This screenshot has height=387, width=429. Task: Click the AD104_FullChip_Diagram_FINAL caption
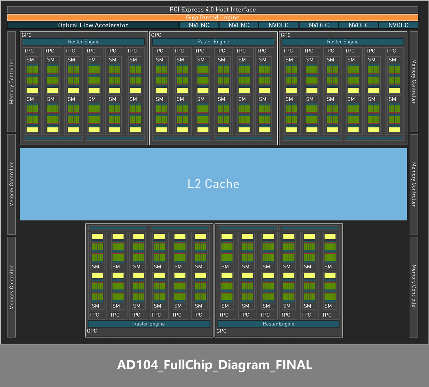214,365
